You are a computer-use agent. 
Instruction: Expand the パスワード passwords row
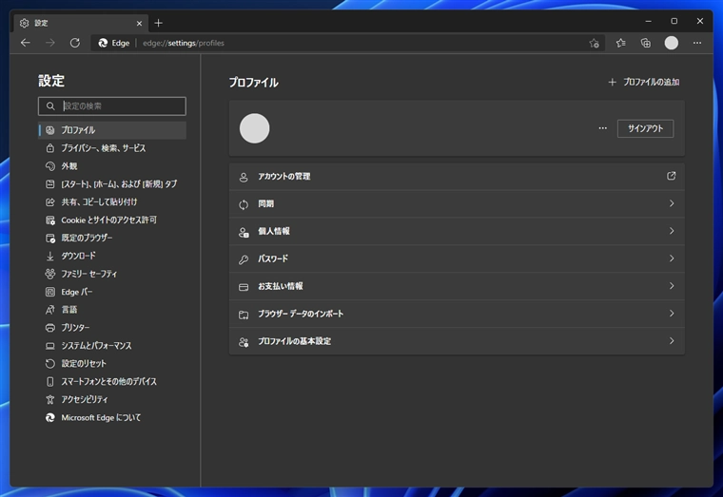click(x=457, y=258)
